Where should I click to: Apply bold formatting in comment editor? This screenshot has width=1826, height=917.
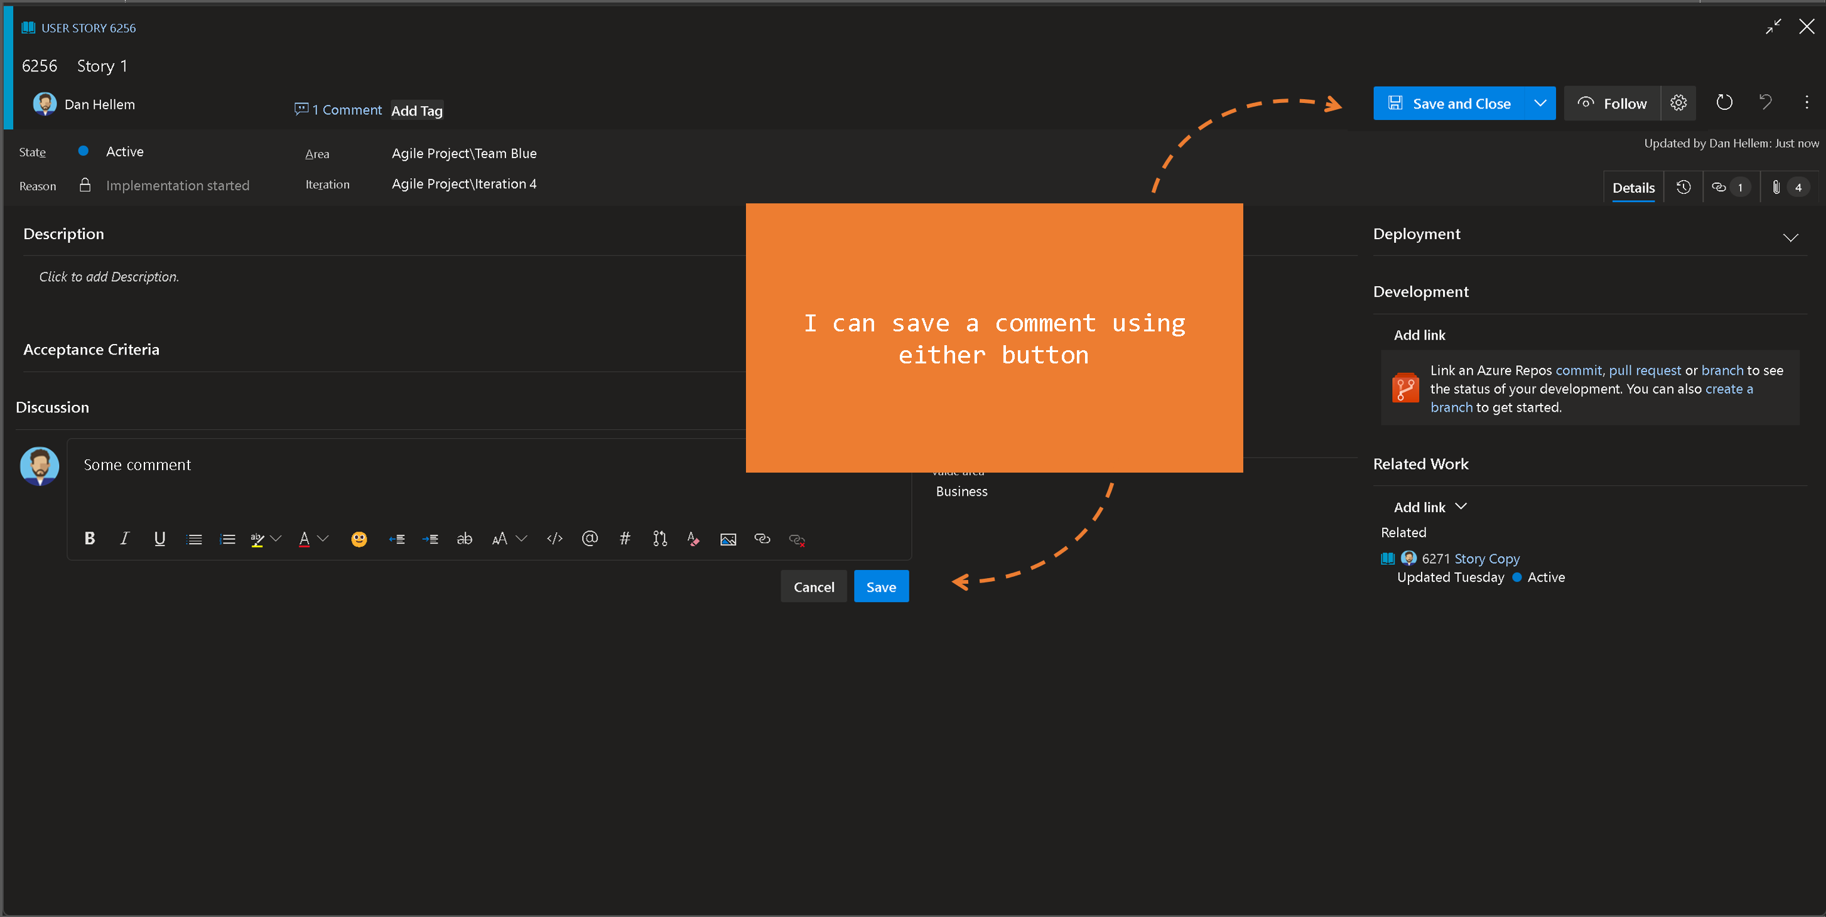89,539
